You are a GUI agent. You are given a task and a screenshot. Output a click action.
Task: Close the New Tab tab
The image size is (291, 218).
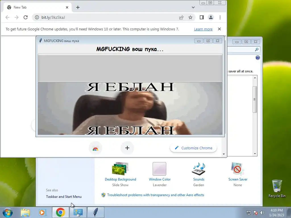67,7
